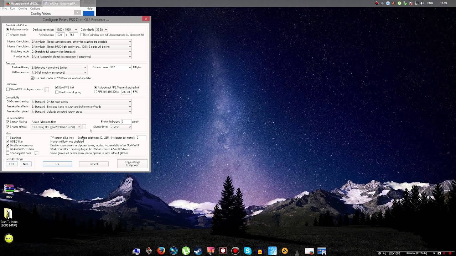Enable Scanlines checkbox
The image size is (456, 256).
[x=8, y=138]
